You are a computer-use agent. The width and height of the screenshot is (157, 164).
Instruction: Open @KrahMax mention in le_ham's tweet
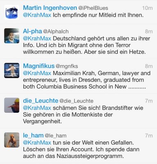pyautogui.click(x=37, y=143)
